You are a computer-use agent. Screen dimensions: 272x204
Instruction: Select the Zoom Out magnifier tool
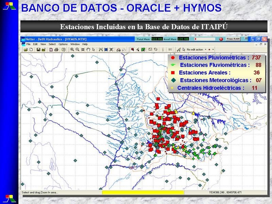pyautogui.click(x=77, y=49)
